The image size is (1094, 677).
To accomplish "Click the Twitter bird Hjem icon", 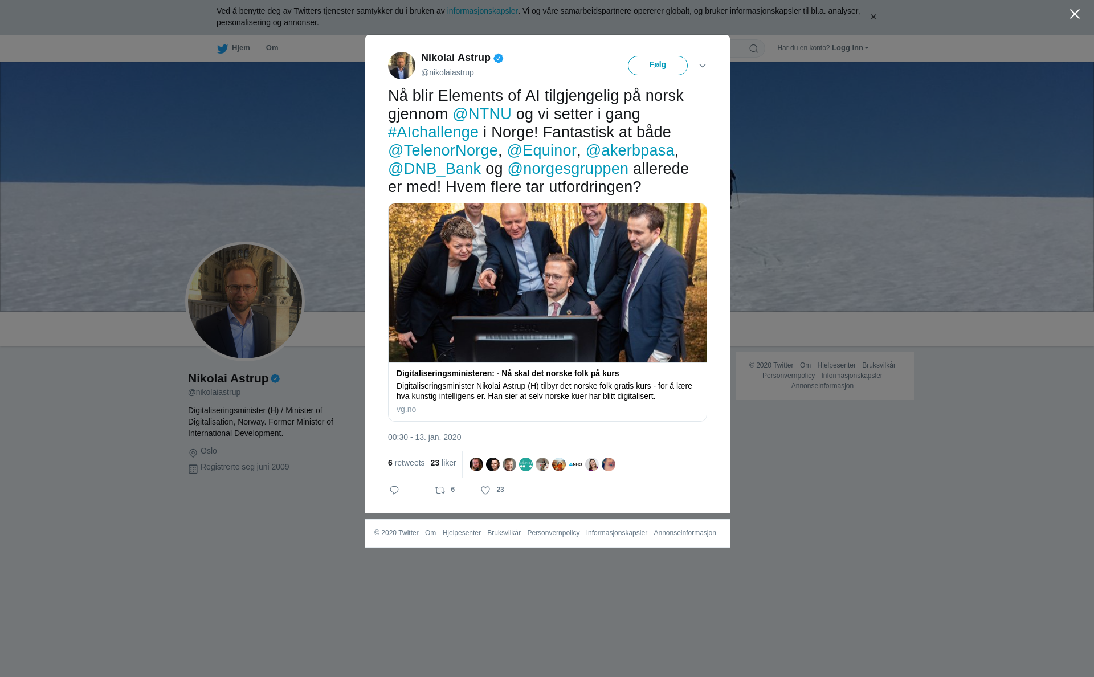I will [x=222, y=48].
